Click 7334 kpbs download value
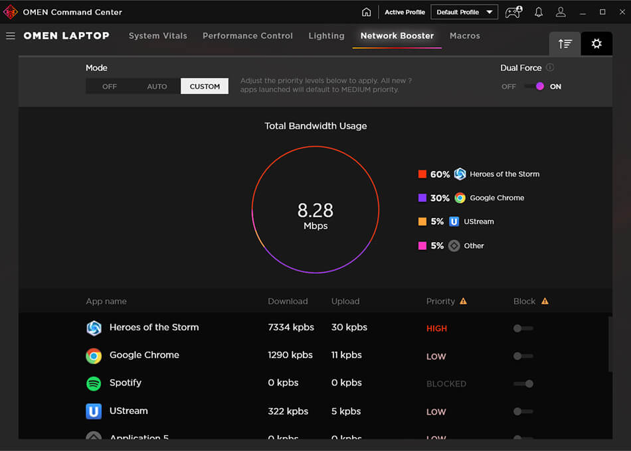The width and height of the screenshot is (631, 451). coord(291,327)
